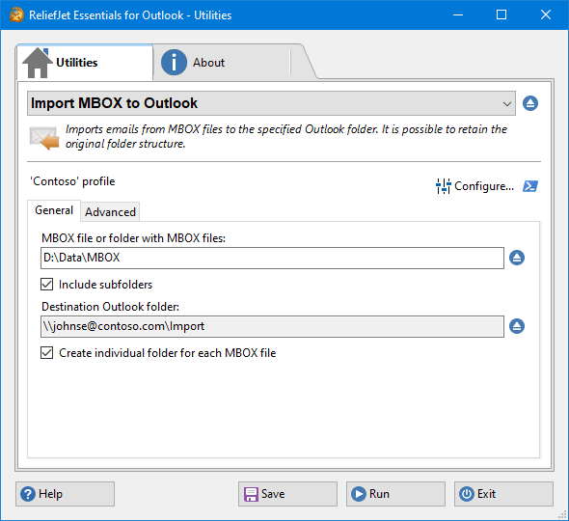Image resolution: width=569 pixels, height=521 pixels.
Task: Click the blue info icon on About tab
Action: [x=174, y=63]
